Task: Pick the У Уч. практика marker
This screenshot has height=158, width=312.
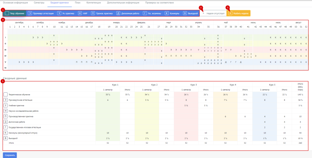Action: [66, 13]
